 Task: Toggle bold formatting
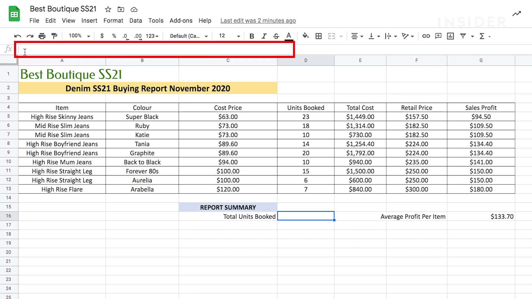(x=252, y=36)
